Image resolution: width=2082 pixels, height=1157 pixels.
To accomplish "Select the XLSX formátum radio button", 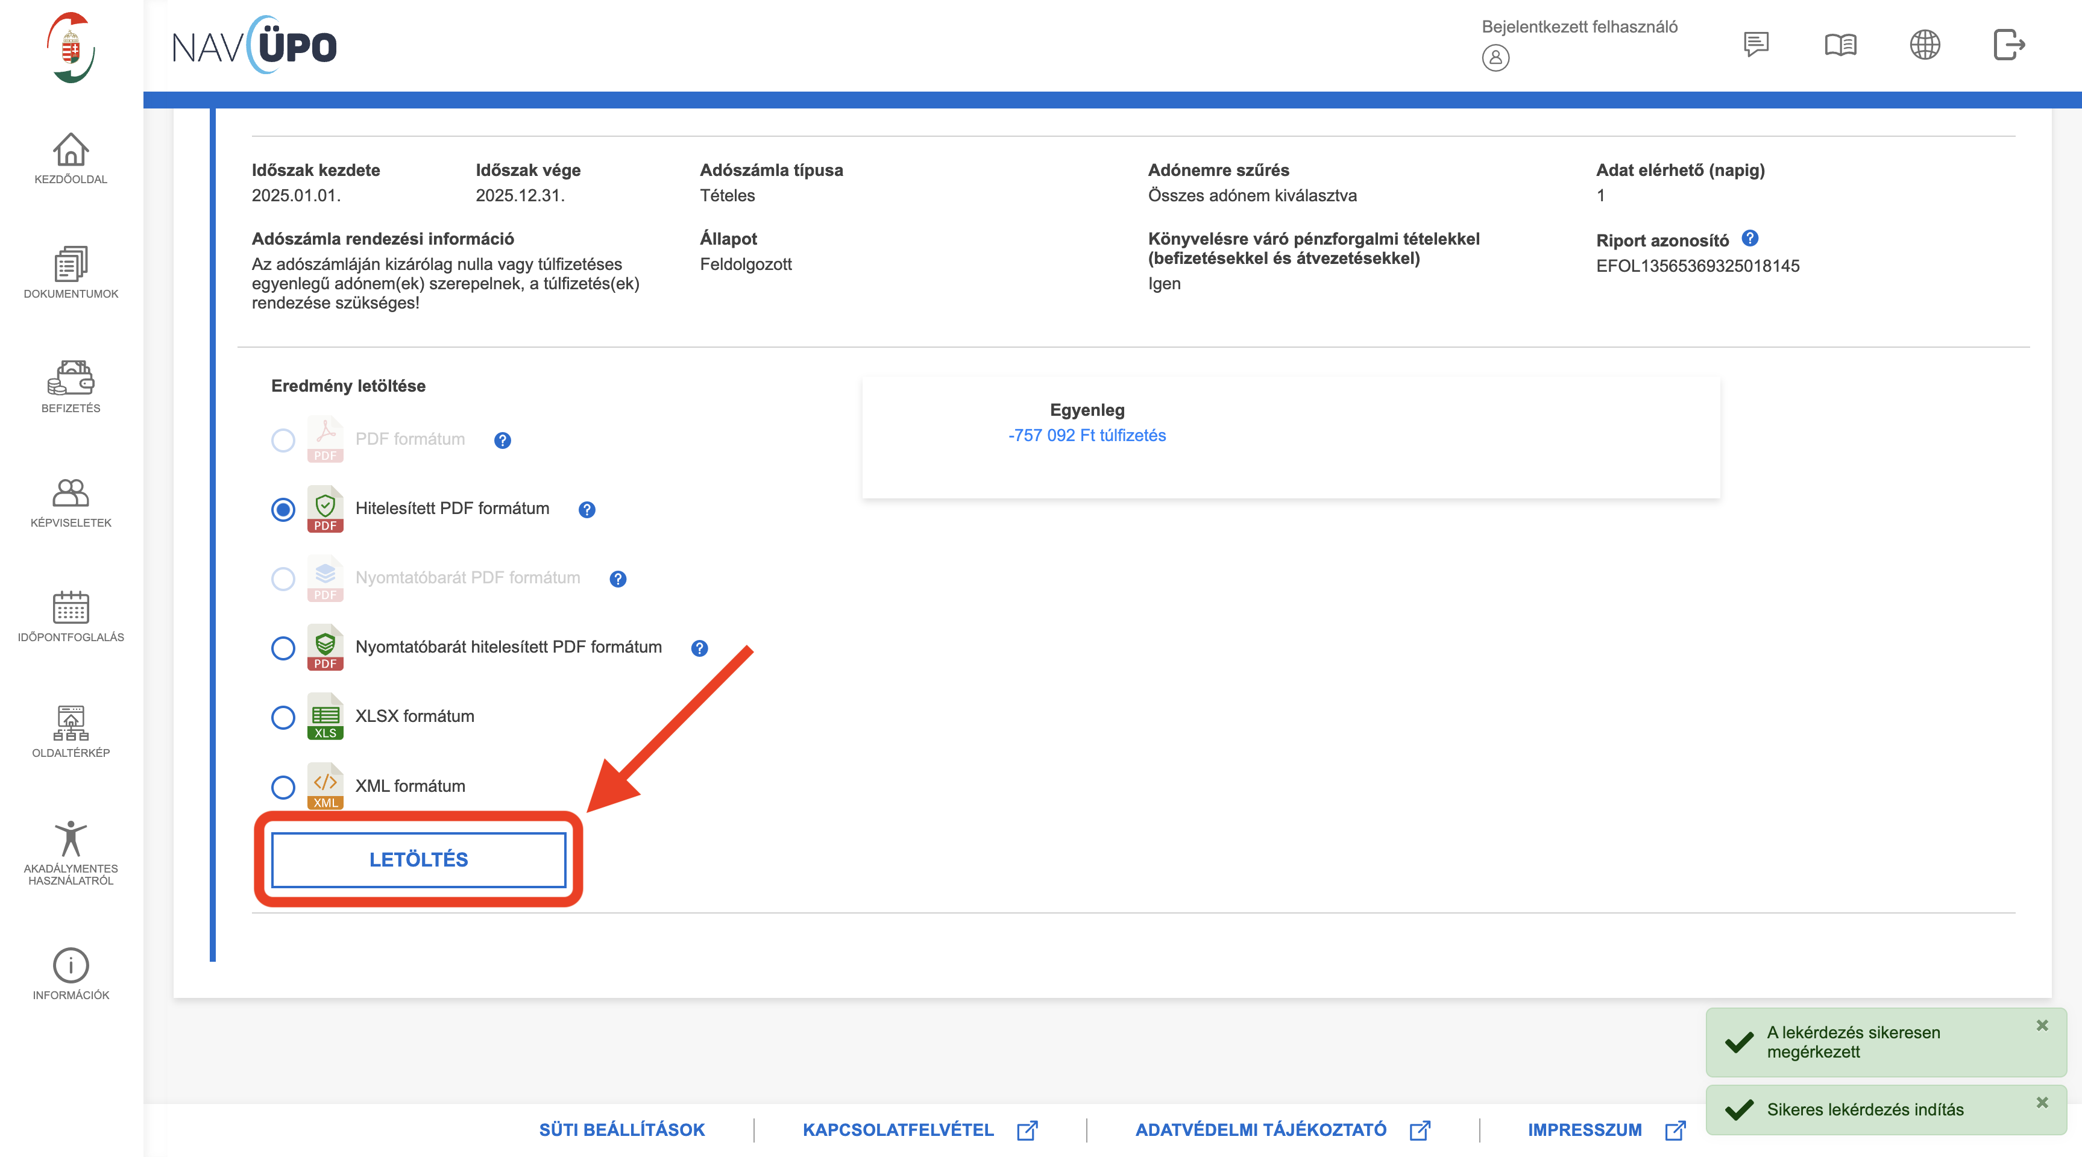I will click(283, 718).
